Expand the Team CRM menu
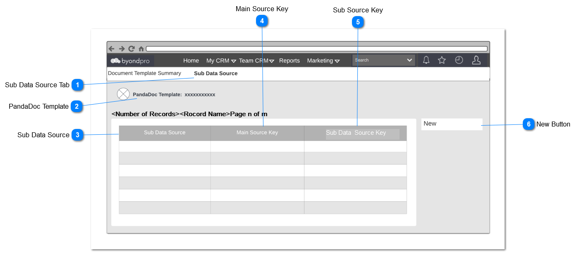 [x=256, y=61]
